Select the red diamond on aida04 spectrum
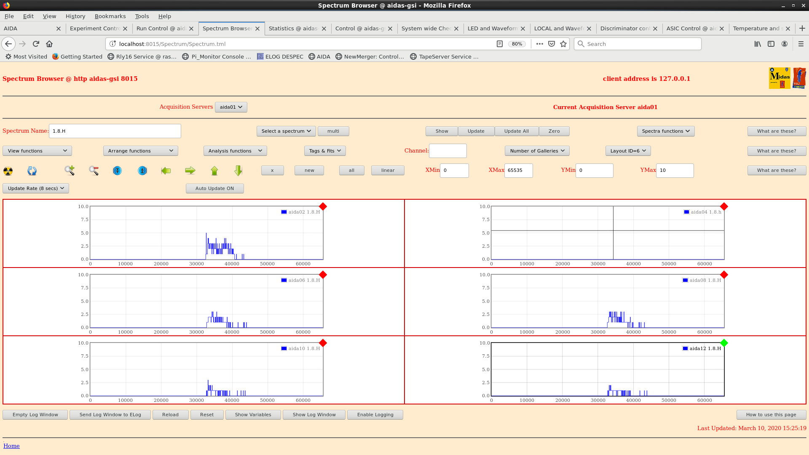 (x=724, y=206)
